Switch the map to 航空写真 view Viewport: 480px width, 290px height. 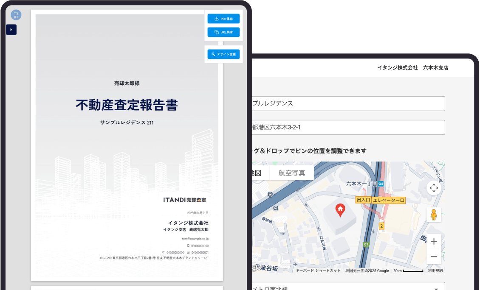(x=292, y=173)
